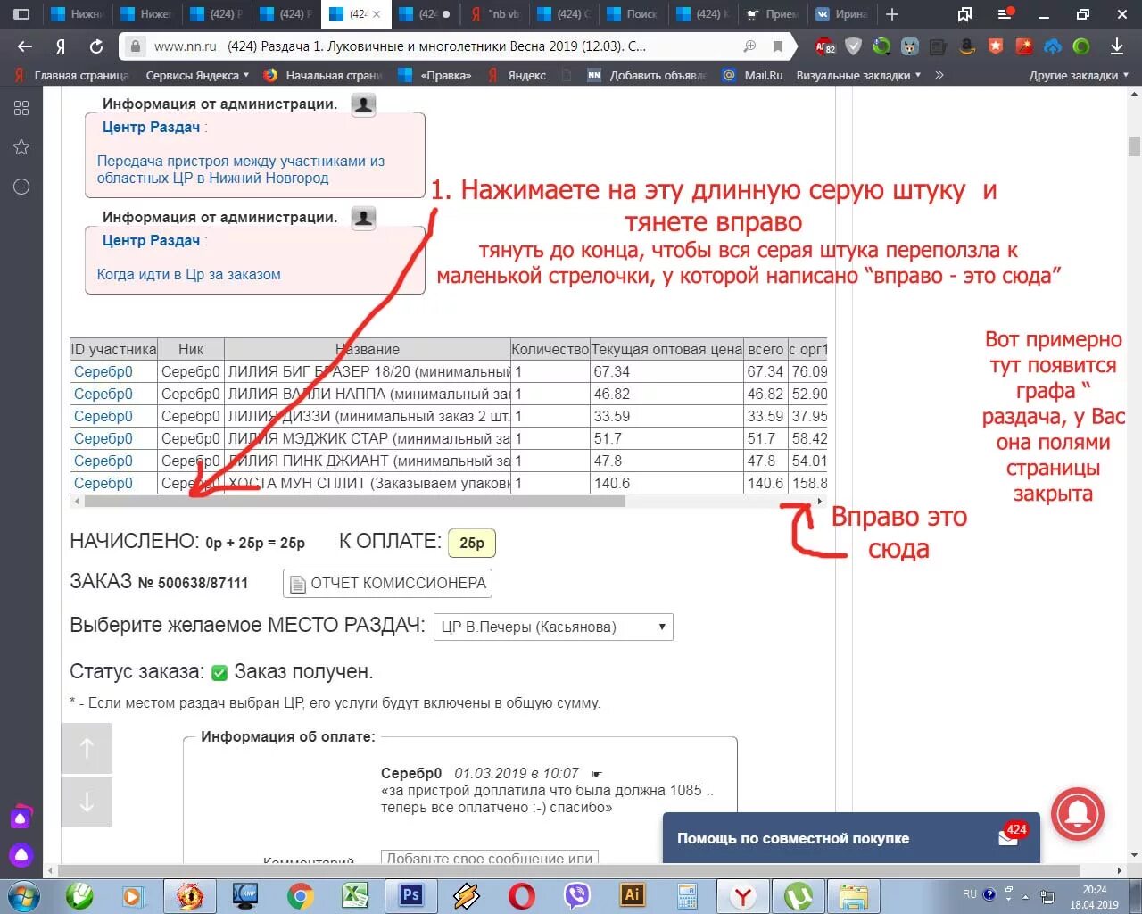Open the 'Добавить объявле' bookmark
This screenshot has width=1142, height=914.
point(648,75)
